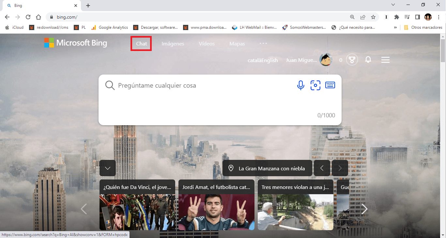
Task: Open the Google Analytics bookmark
Action: 109,27
